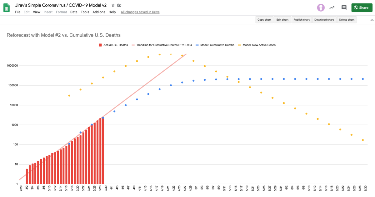
Task: Open the comments history icon
Action: [344, 8]
